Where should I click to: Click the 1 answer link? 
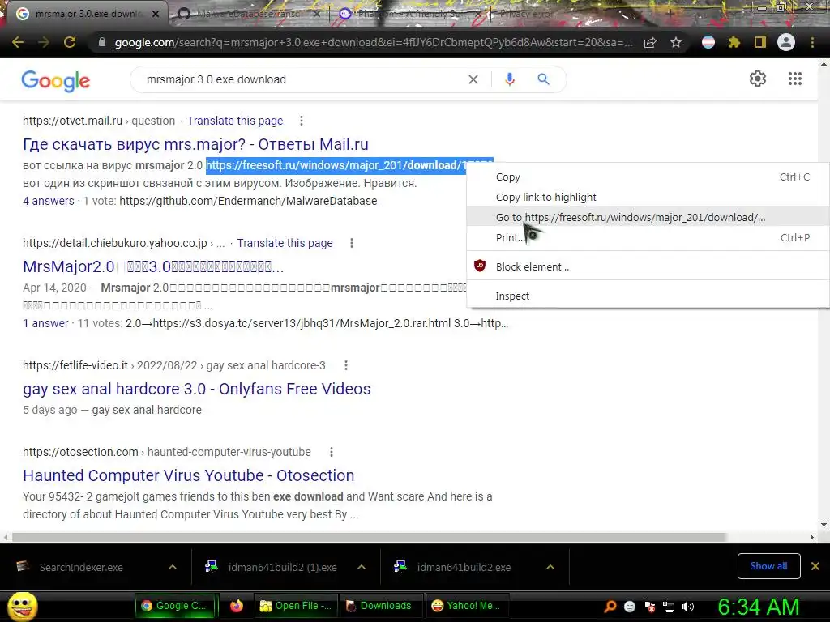tap(45, 323)
